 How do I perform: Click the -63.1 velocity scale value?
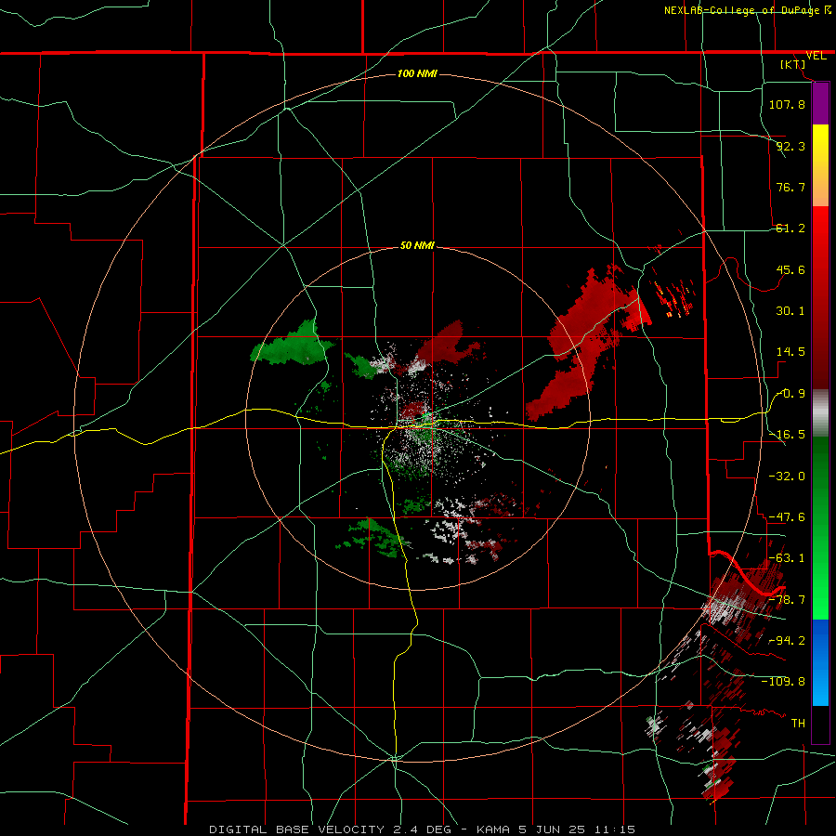coord(787,558)
